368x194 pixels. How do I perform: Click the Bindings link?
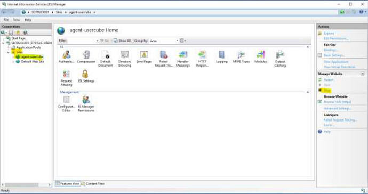click(331, 50)
